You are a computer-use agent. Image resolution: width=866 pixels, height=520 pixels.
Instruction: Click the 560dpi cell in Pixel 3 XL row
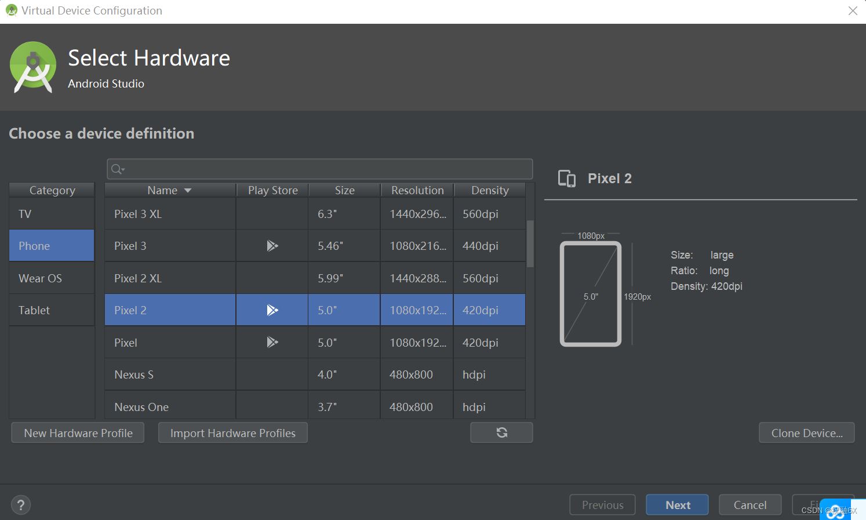[489, 214]
